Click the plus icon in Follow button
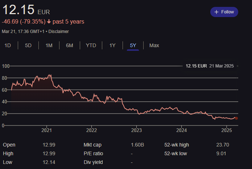This screenshot has width=252, height=169. pyautogui.click(x=216, y=12)
